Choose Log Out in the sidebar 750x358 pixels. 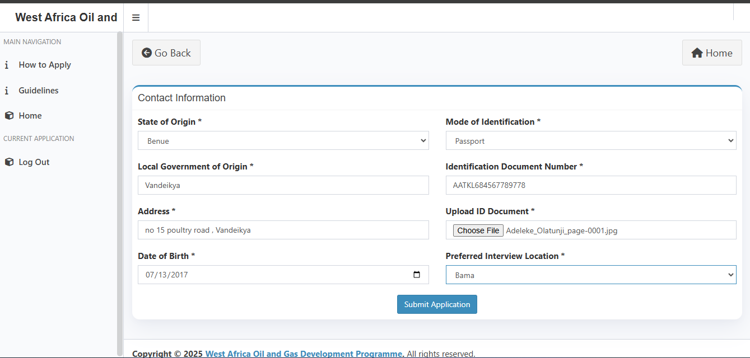[x=34, y=162]
